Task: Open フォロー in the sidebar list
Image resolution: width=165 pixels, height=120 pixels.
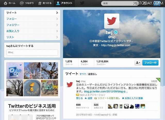Action: tap(32, 19)
